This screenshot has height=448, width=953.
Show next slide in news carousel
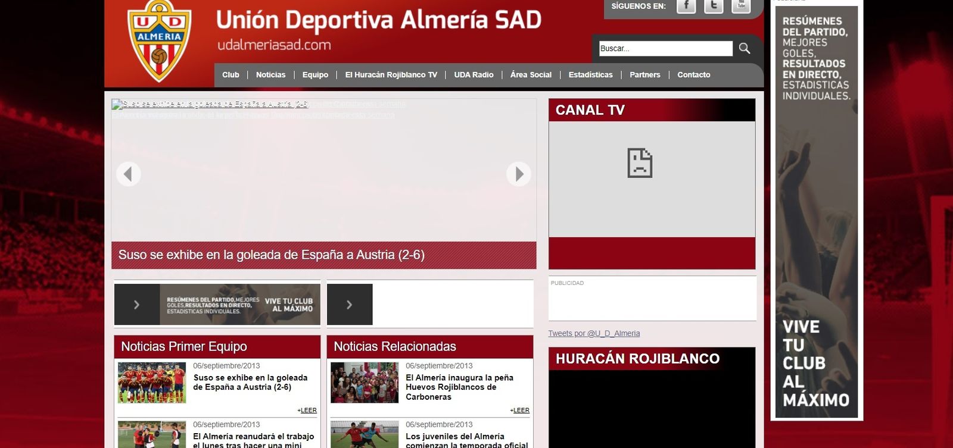[519, 174]
